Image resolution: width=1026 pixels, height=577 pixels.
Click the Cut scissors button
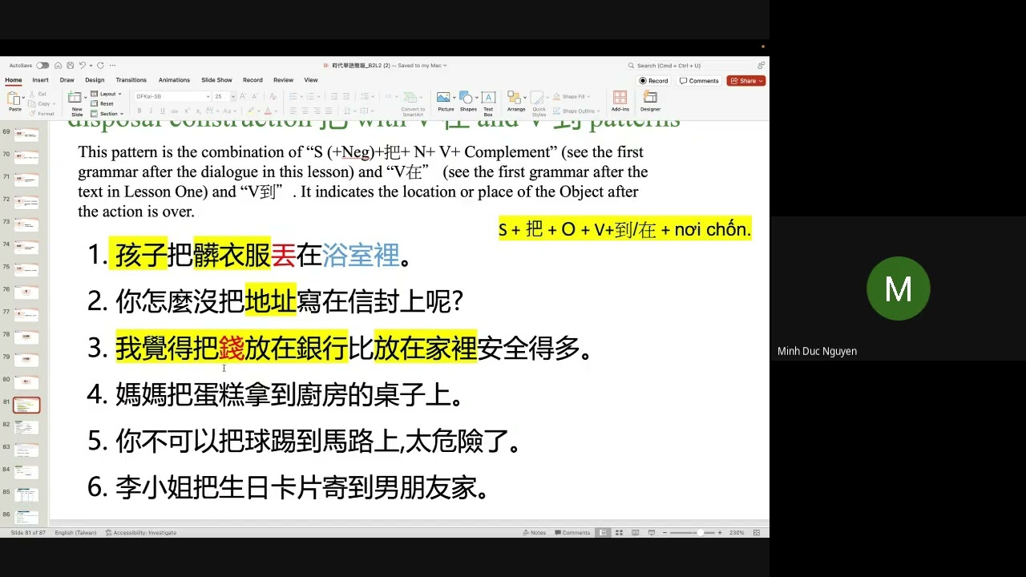37,94
